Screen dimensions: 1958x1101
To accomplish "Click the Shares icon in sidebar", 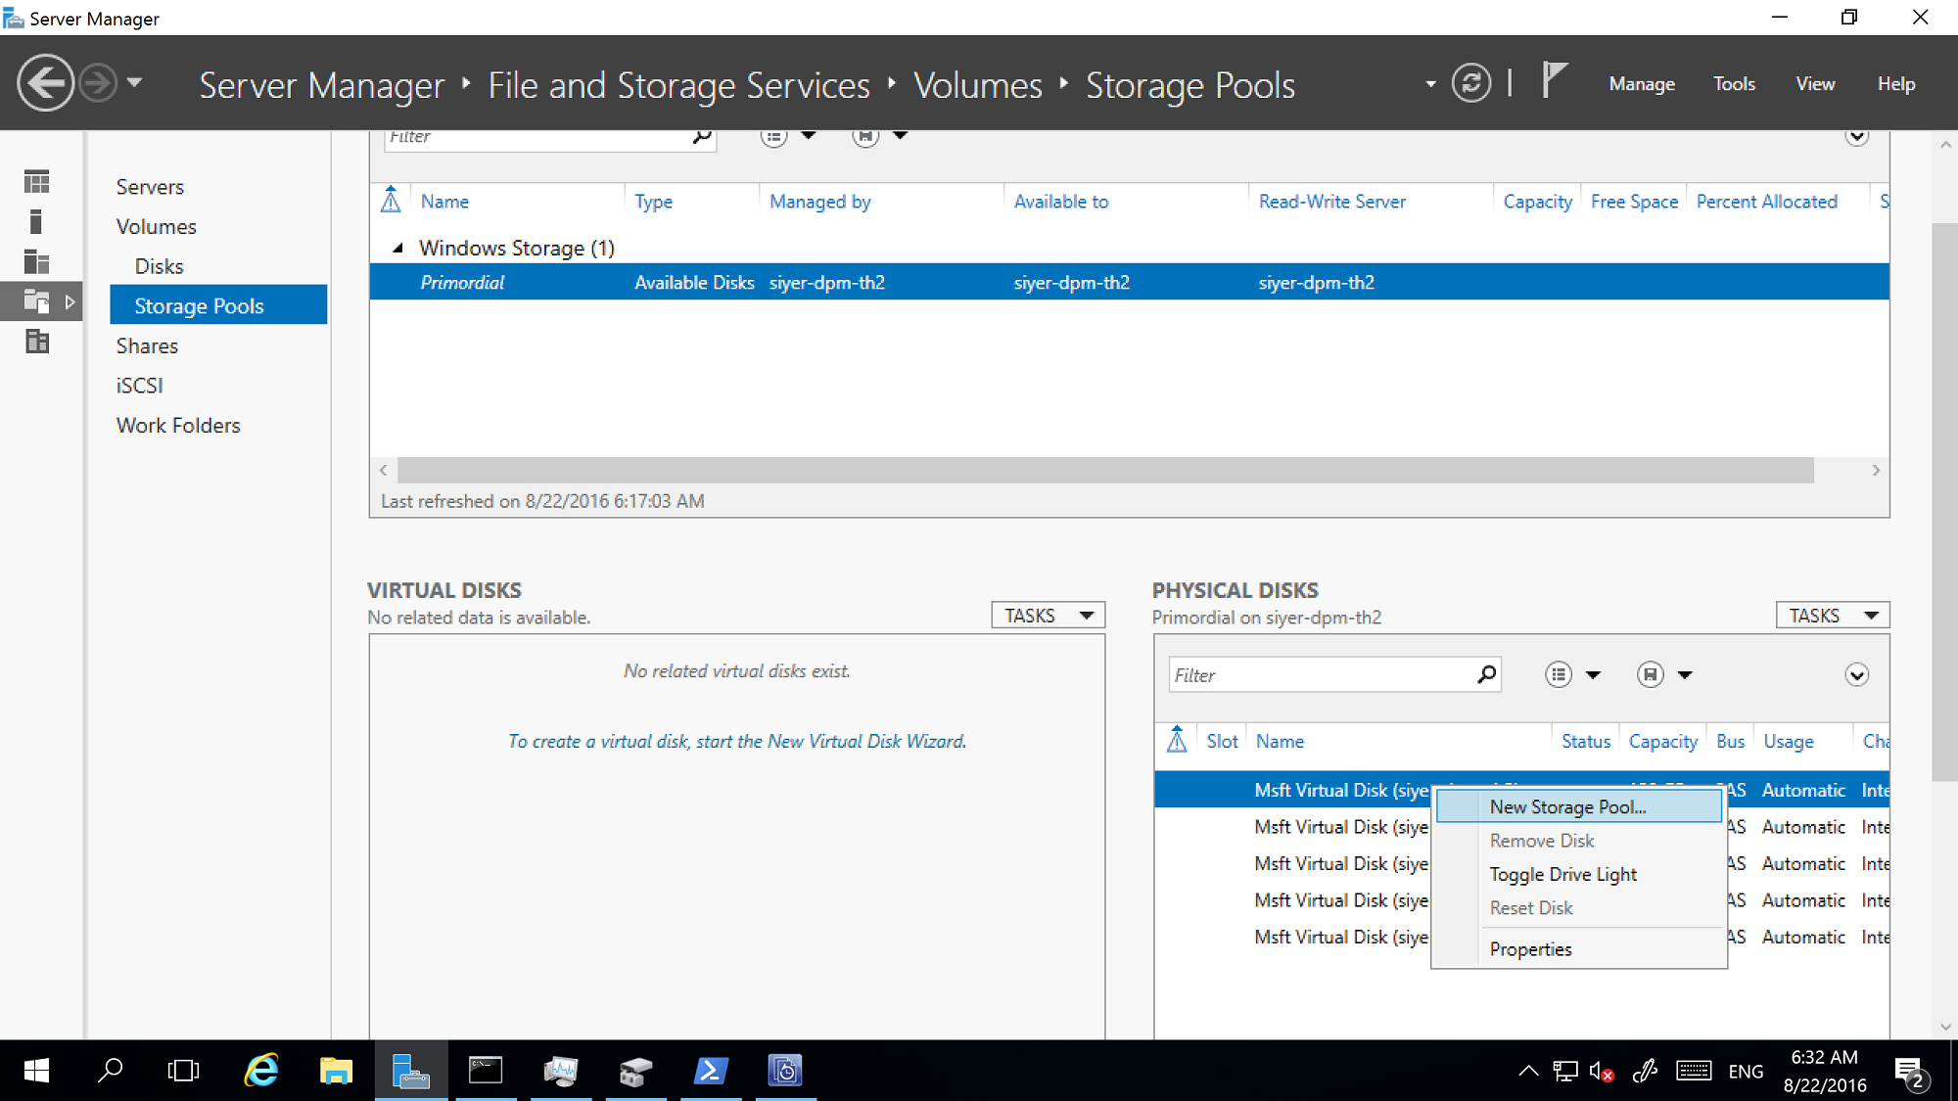I will click(x=145, y=345).
